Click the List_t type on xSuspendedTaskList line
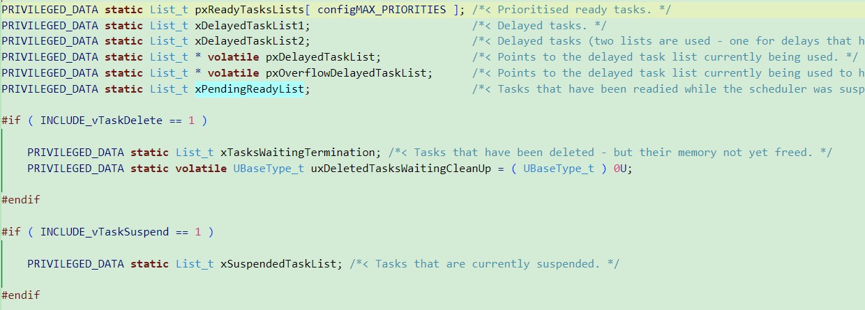The width and height of the screenshot is (865, 310). [195, 264]
